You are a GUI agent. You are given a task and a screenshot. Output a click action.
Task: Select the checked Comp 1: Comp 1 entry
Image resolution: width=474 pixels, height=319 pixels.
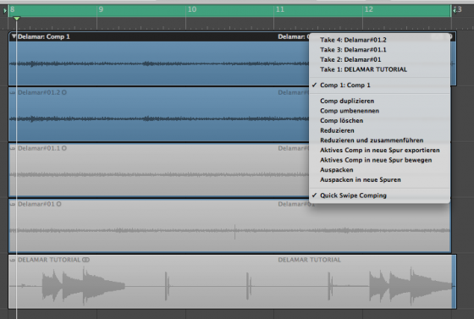[x=380, y=85]
